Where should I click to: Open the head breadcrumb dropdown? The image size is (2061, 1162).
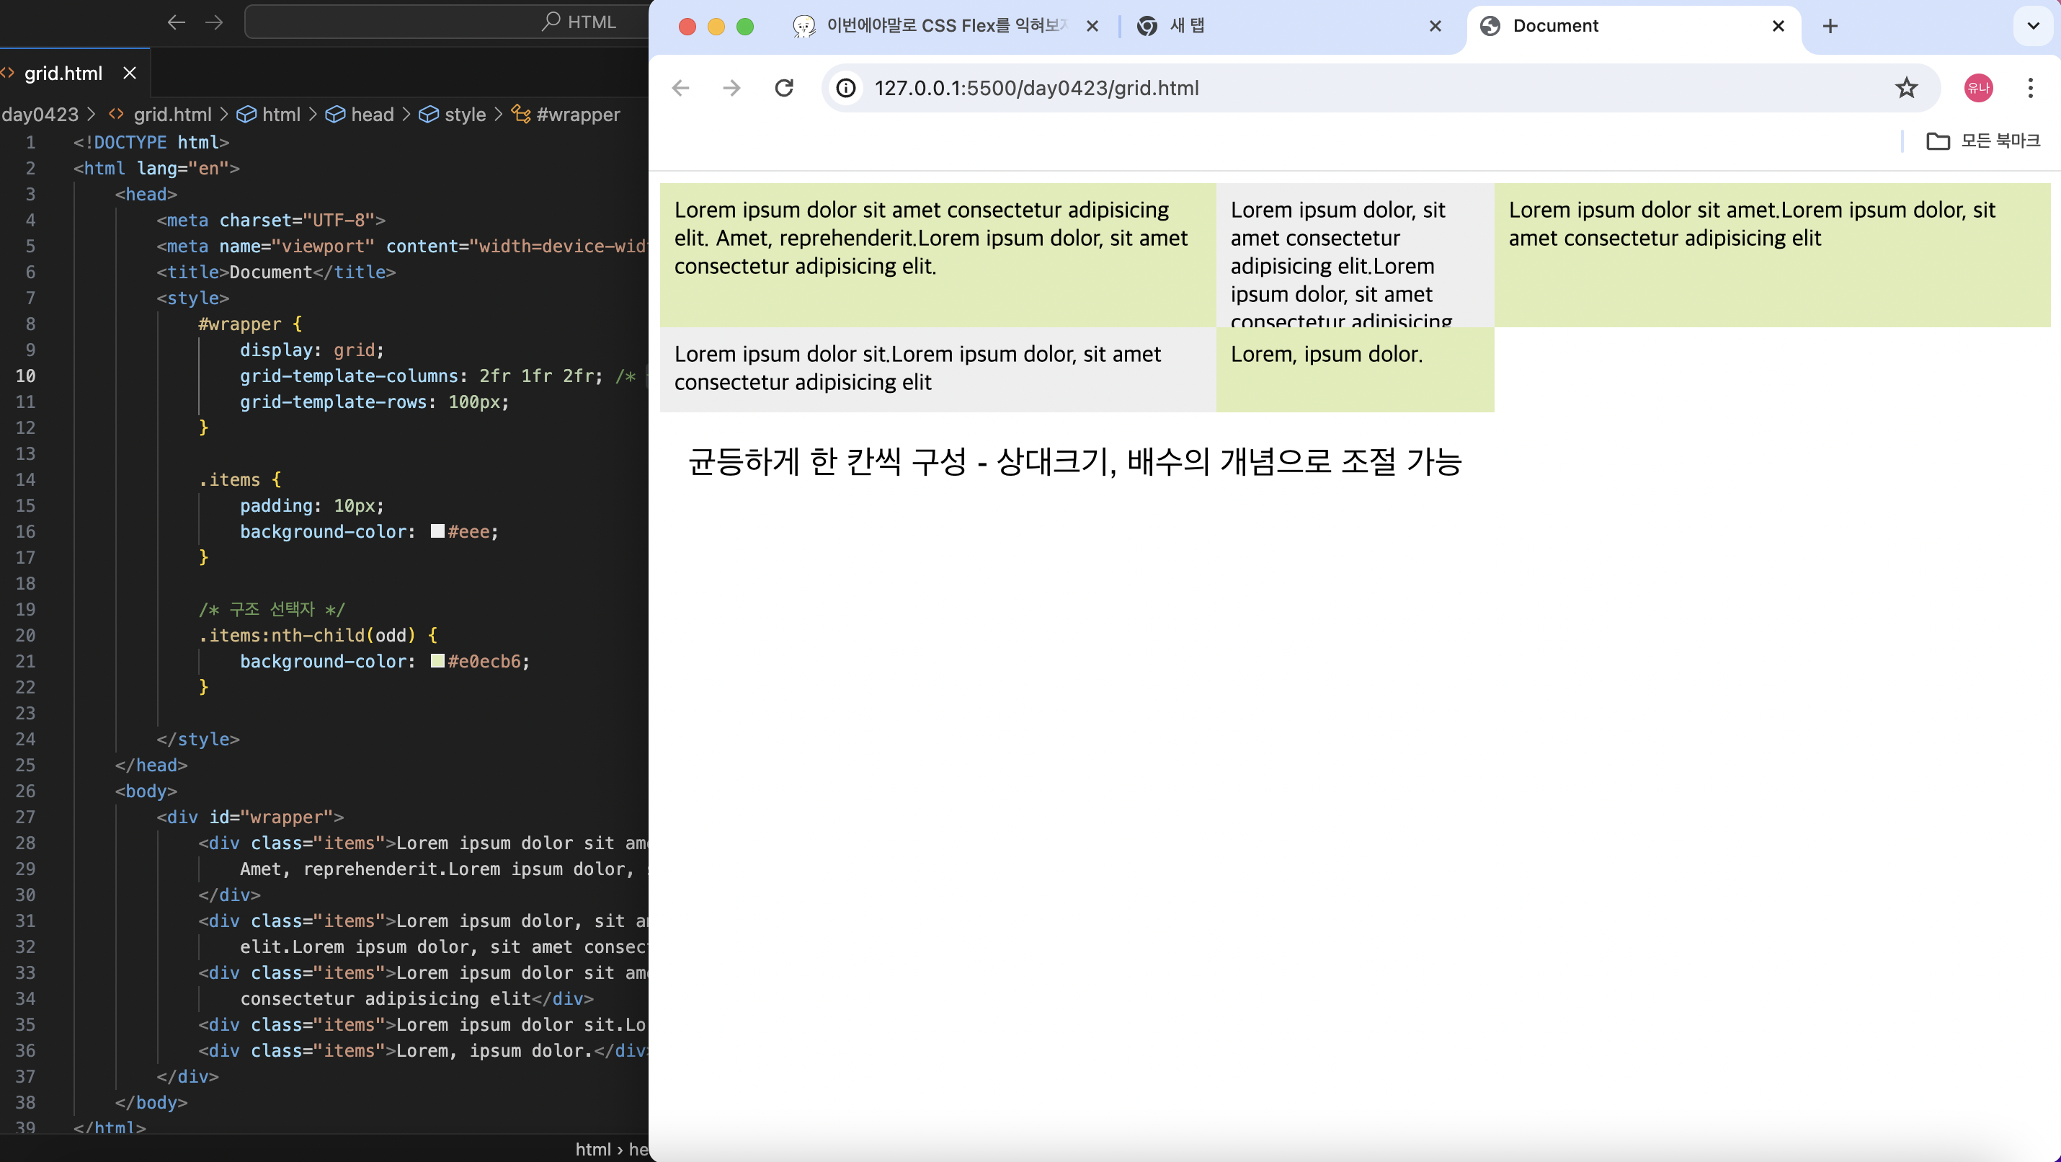click(371, 115)
